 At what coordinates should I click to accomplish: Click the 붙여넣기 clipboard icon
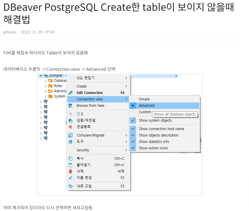pos(70,165)
